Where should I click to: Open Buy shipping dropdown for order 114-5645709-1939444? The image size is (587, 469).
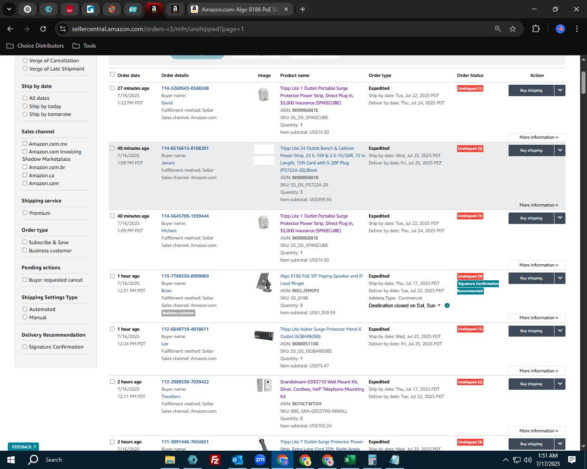pyautogui.click(x=560, y=218)
